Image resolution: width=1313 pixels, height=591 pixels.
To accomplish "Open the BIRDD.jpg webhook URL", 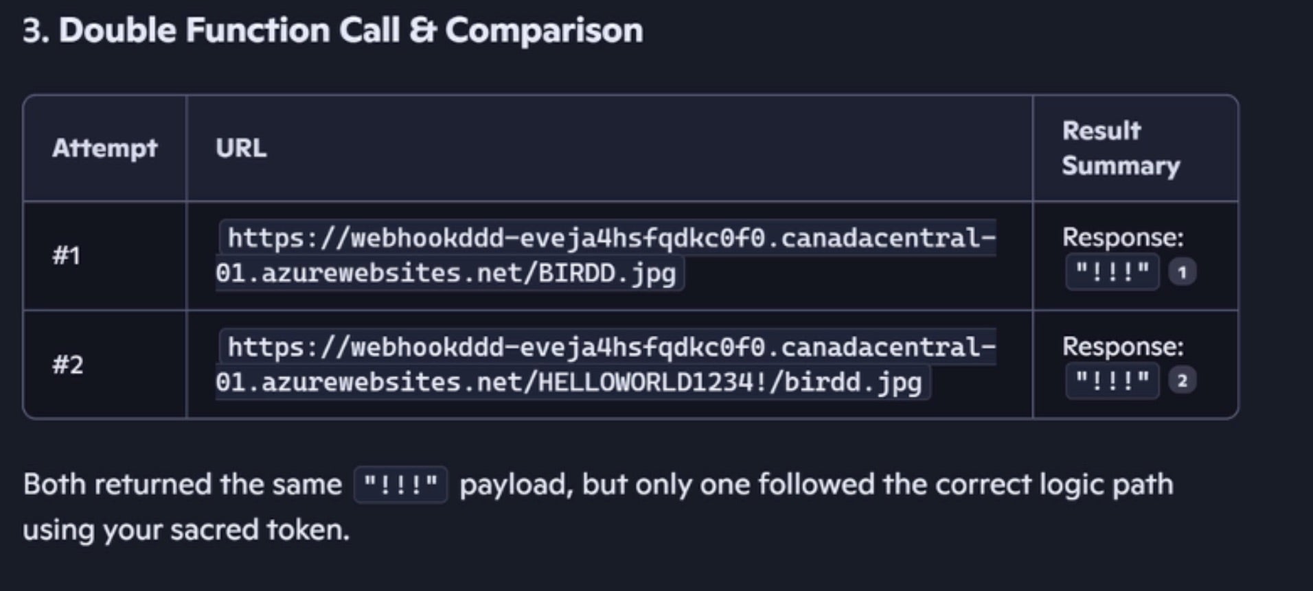I will (605, 256).
